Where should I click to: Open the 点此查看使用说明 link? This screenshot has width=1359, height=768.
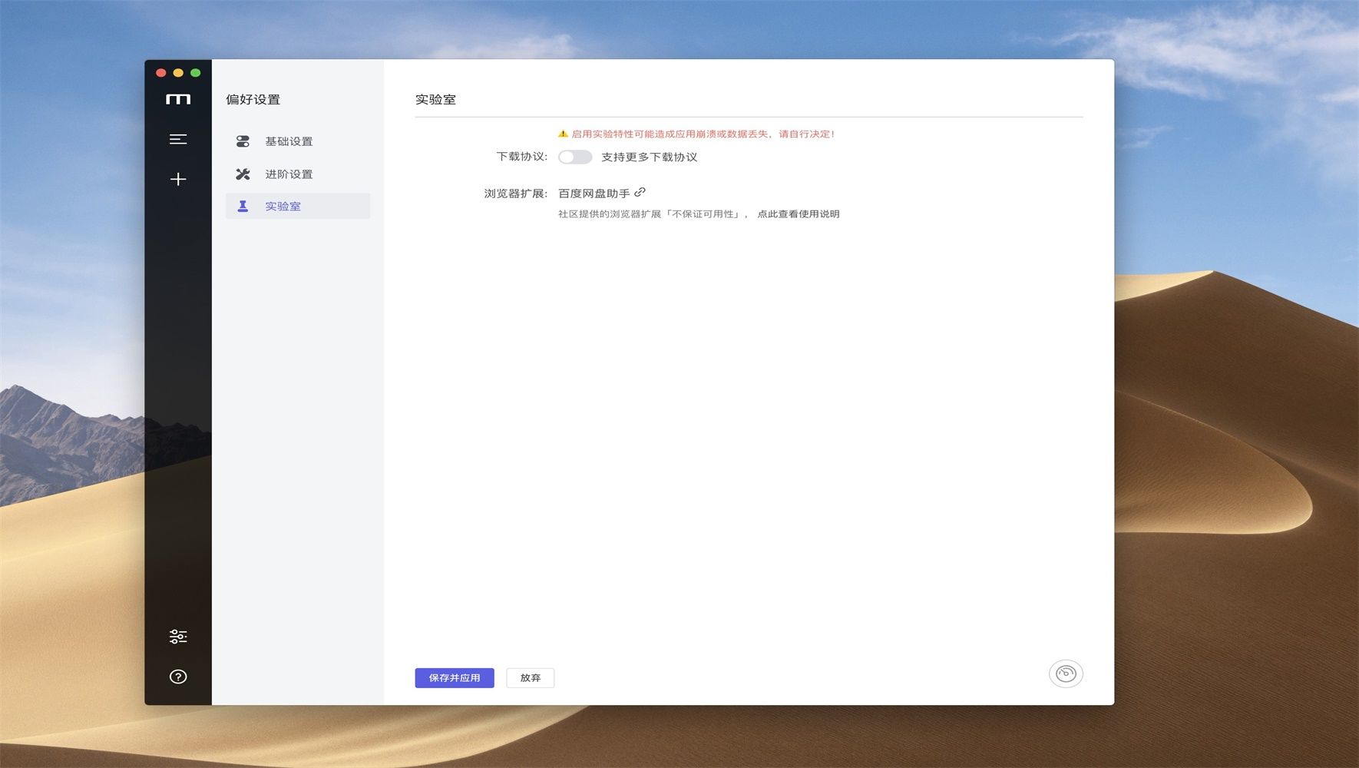799,214
